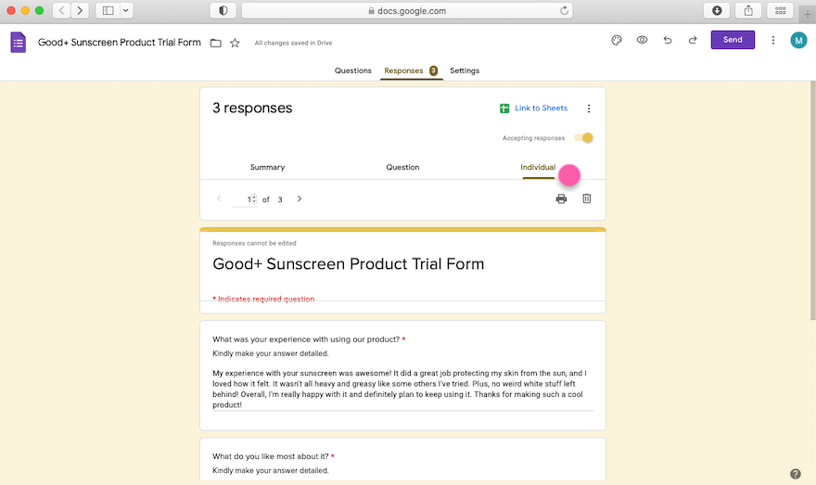Preview the form with eye icon
Screen dimensions: 816x485
[642, 40]
